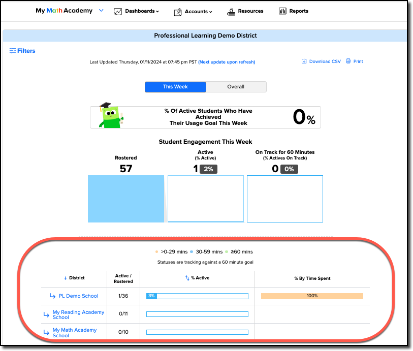Click Next update upon refresh link

coord(227,62)
